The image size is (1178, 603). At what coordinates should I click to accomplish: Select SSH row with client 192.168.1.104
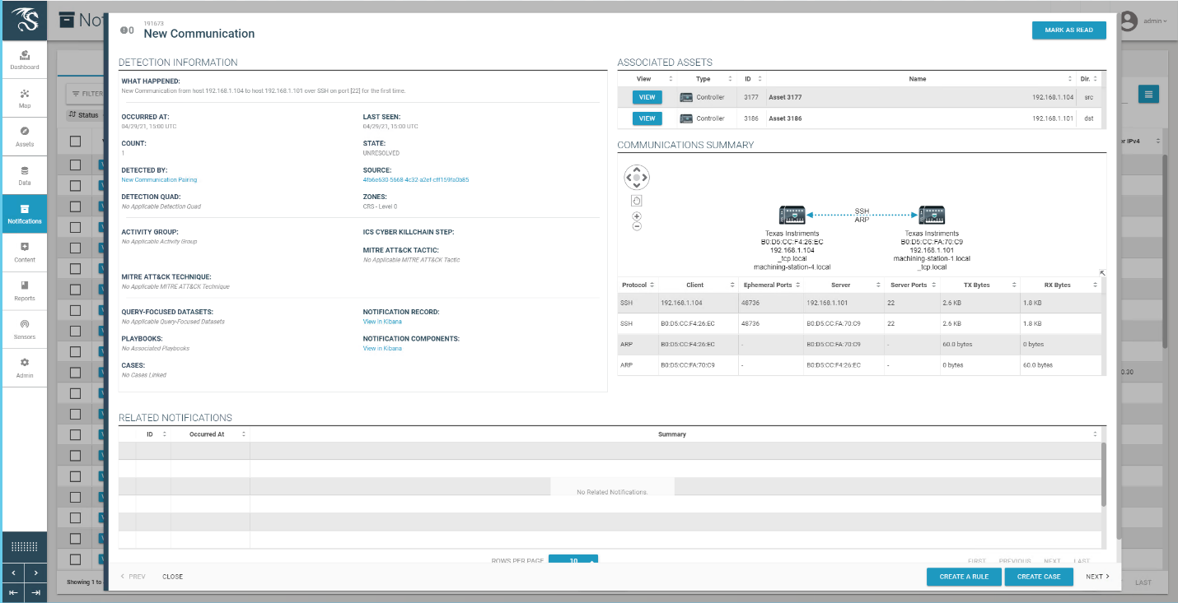click(860, 303)
